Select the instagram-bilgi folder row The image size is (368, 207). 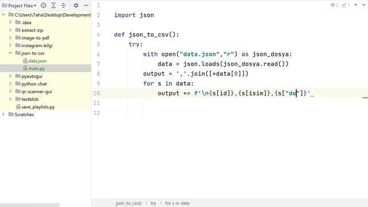click(x=45, y=45)
